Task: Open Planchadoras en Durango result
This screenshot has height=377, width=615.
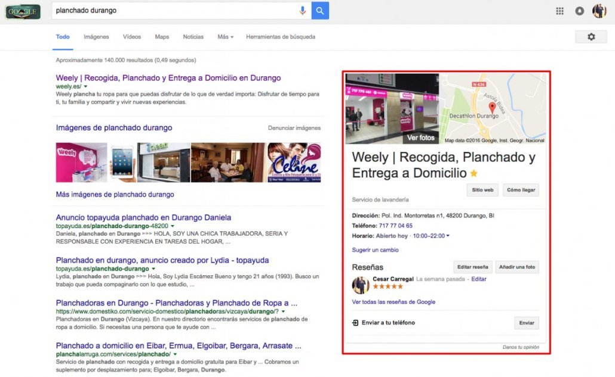Action: (177, 303)
